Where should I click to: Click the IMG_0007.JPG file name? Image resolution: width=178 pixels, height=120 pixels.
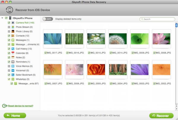tap(55, 84)
